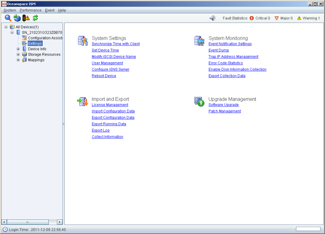Maximize the Oceanspace ISM window
Viewport: 325px width, 234px height.
pos(315,4)
